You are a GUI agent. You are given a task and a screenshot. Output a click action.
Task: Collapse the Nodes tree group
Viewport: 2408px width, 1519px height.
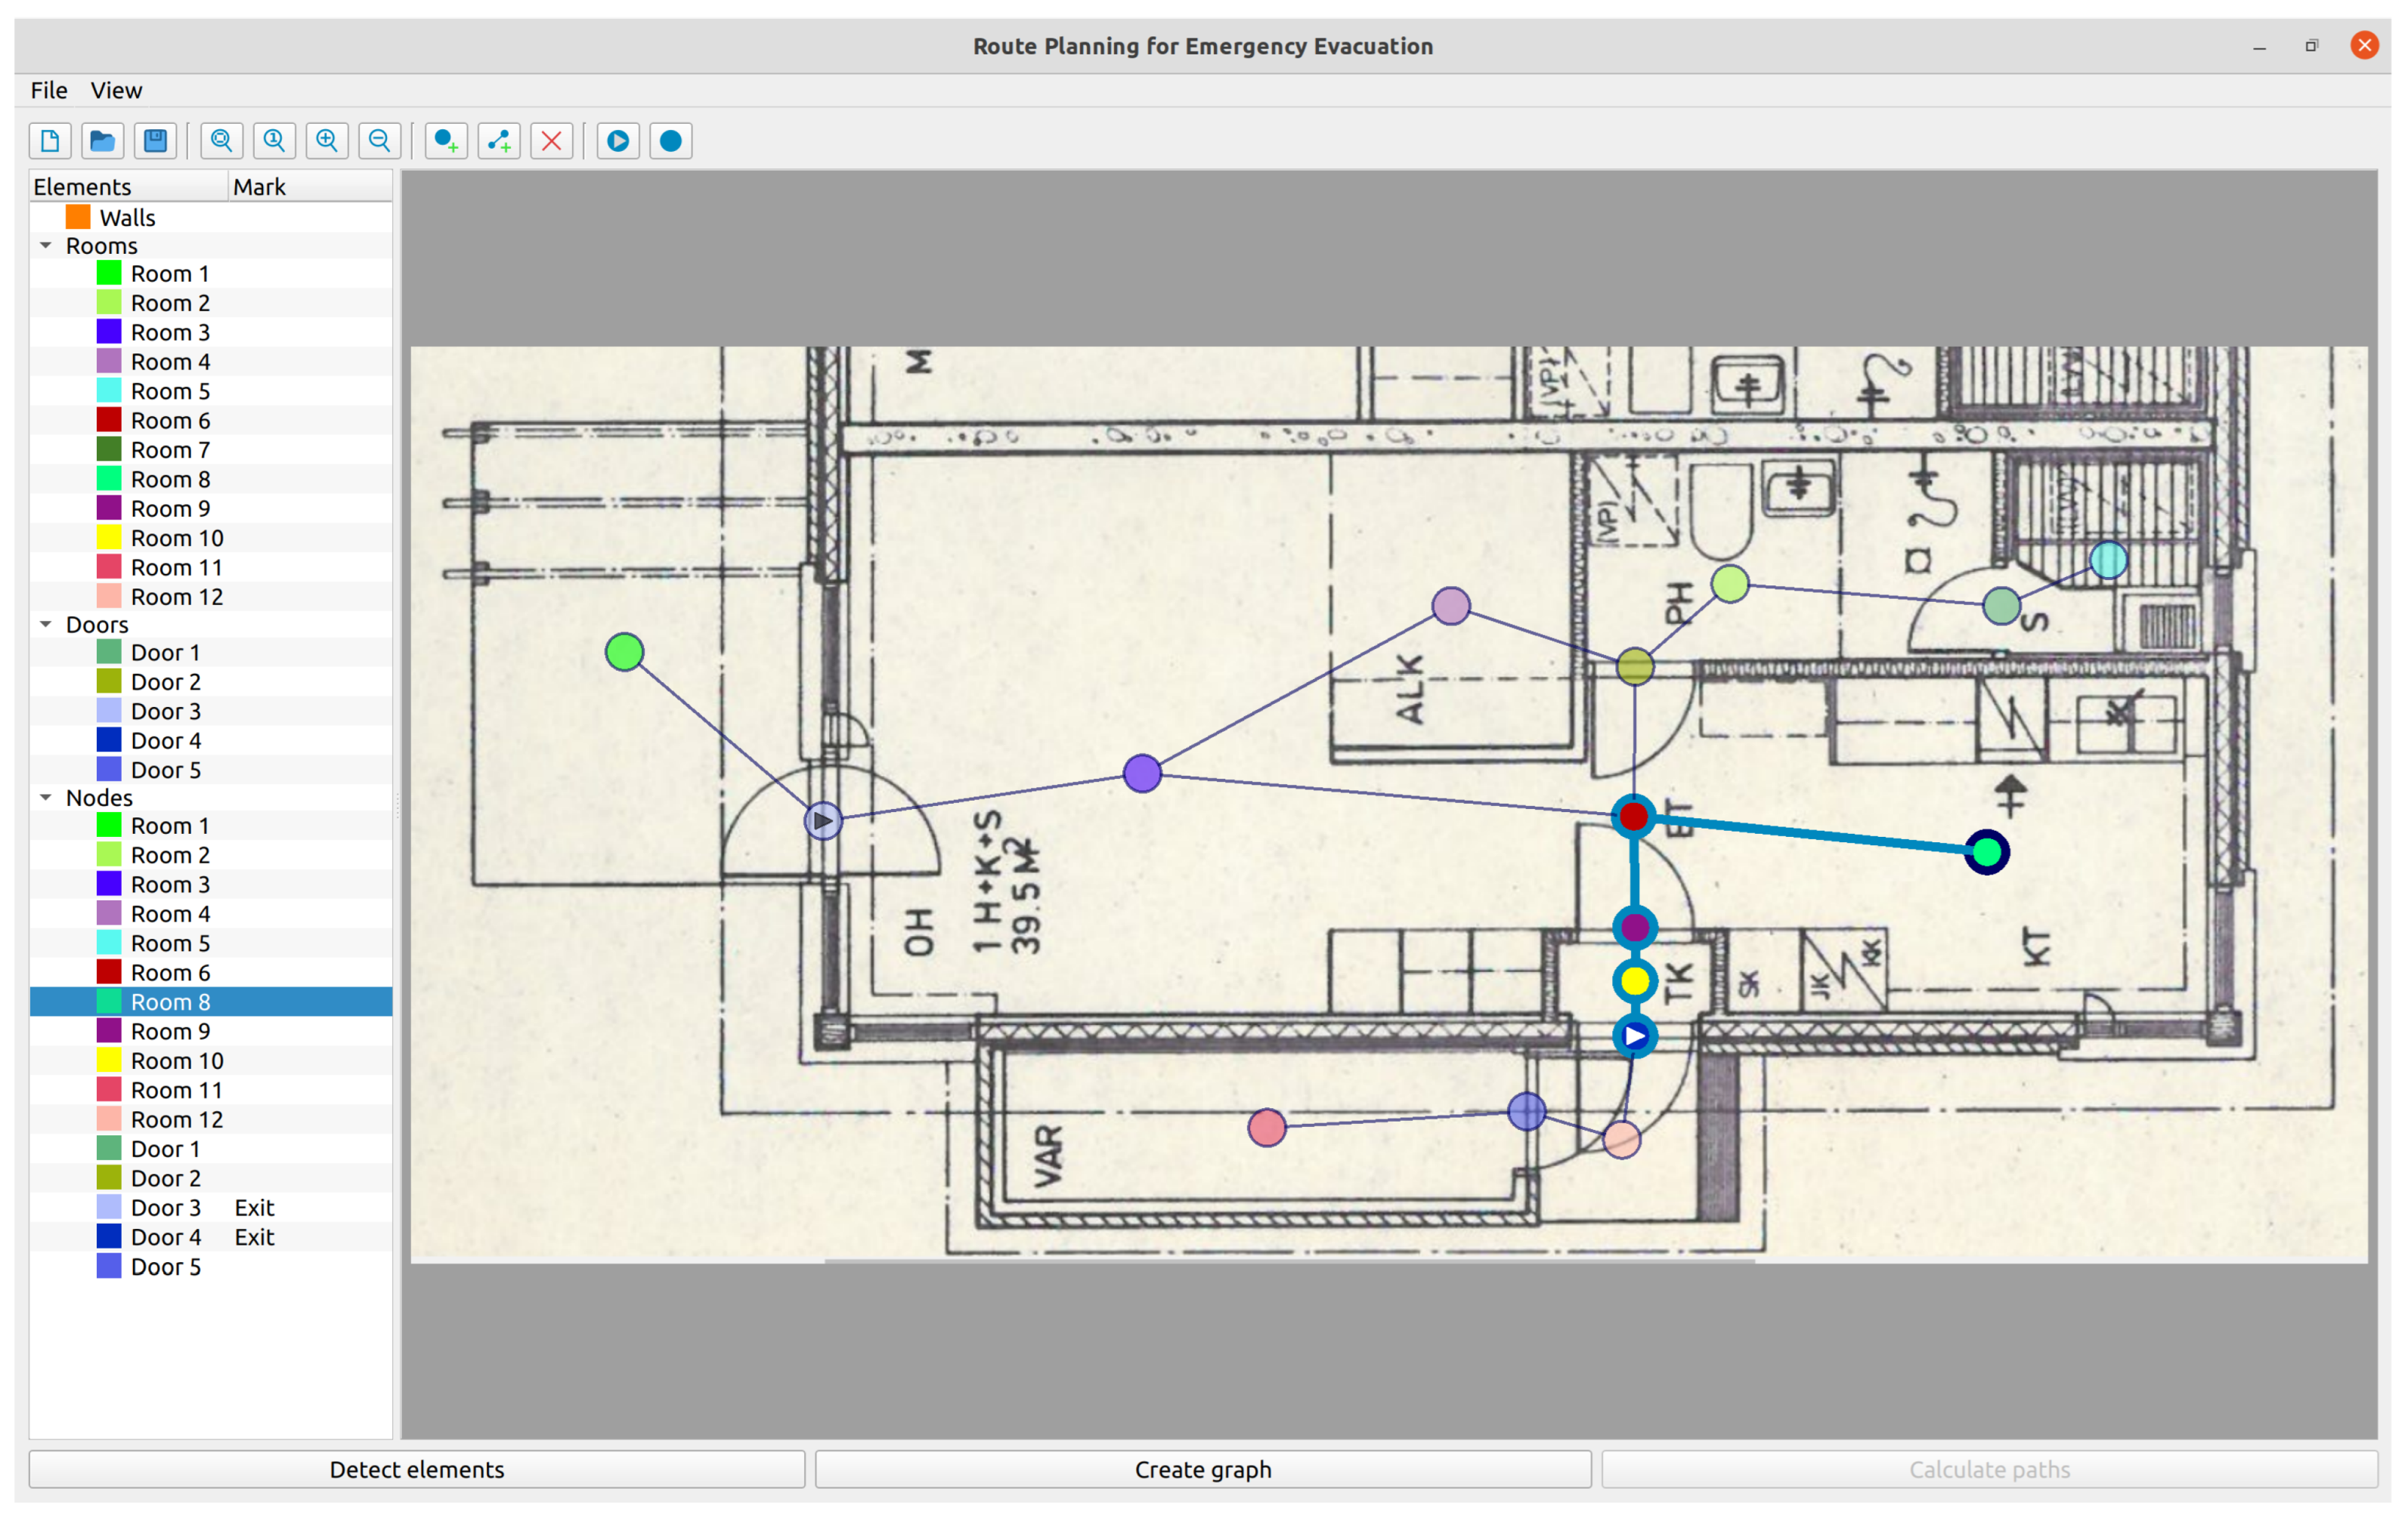coord(46,798)
